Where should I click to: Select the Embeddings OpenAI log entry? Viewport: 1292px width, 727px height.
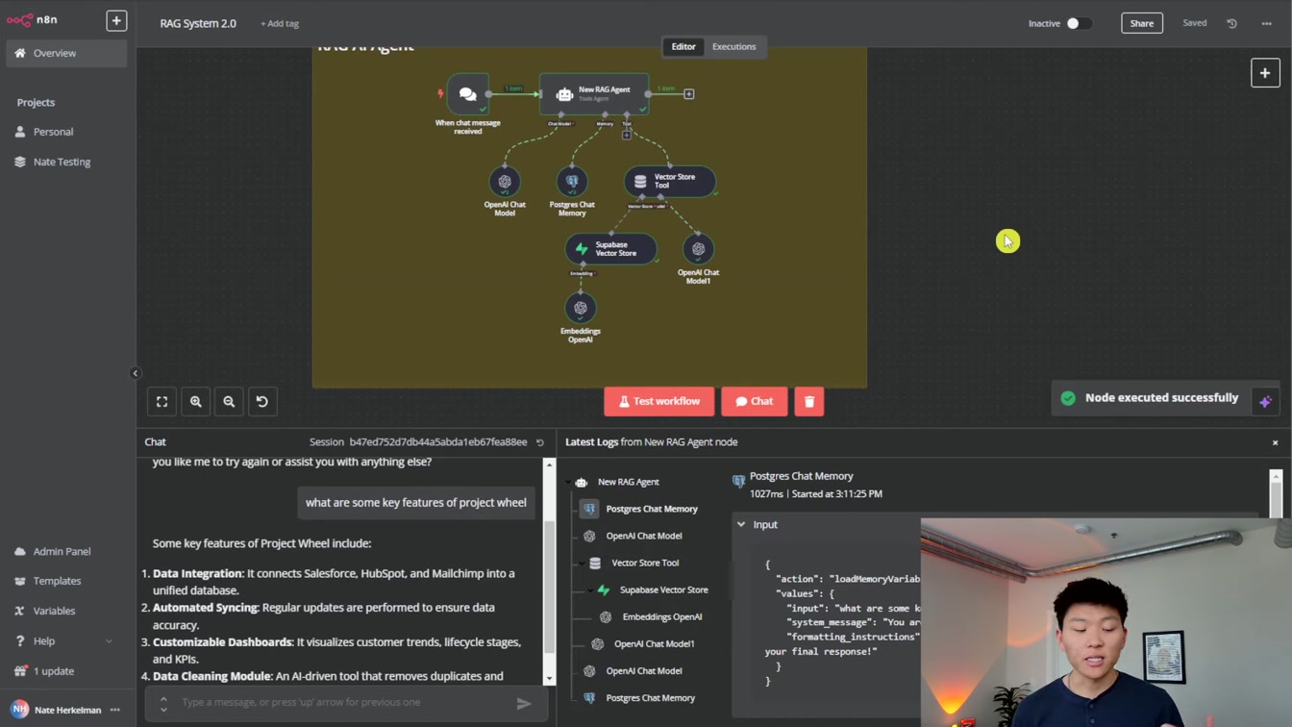[x=661, y=616]
